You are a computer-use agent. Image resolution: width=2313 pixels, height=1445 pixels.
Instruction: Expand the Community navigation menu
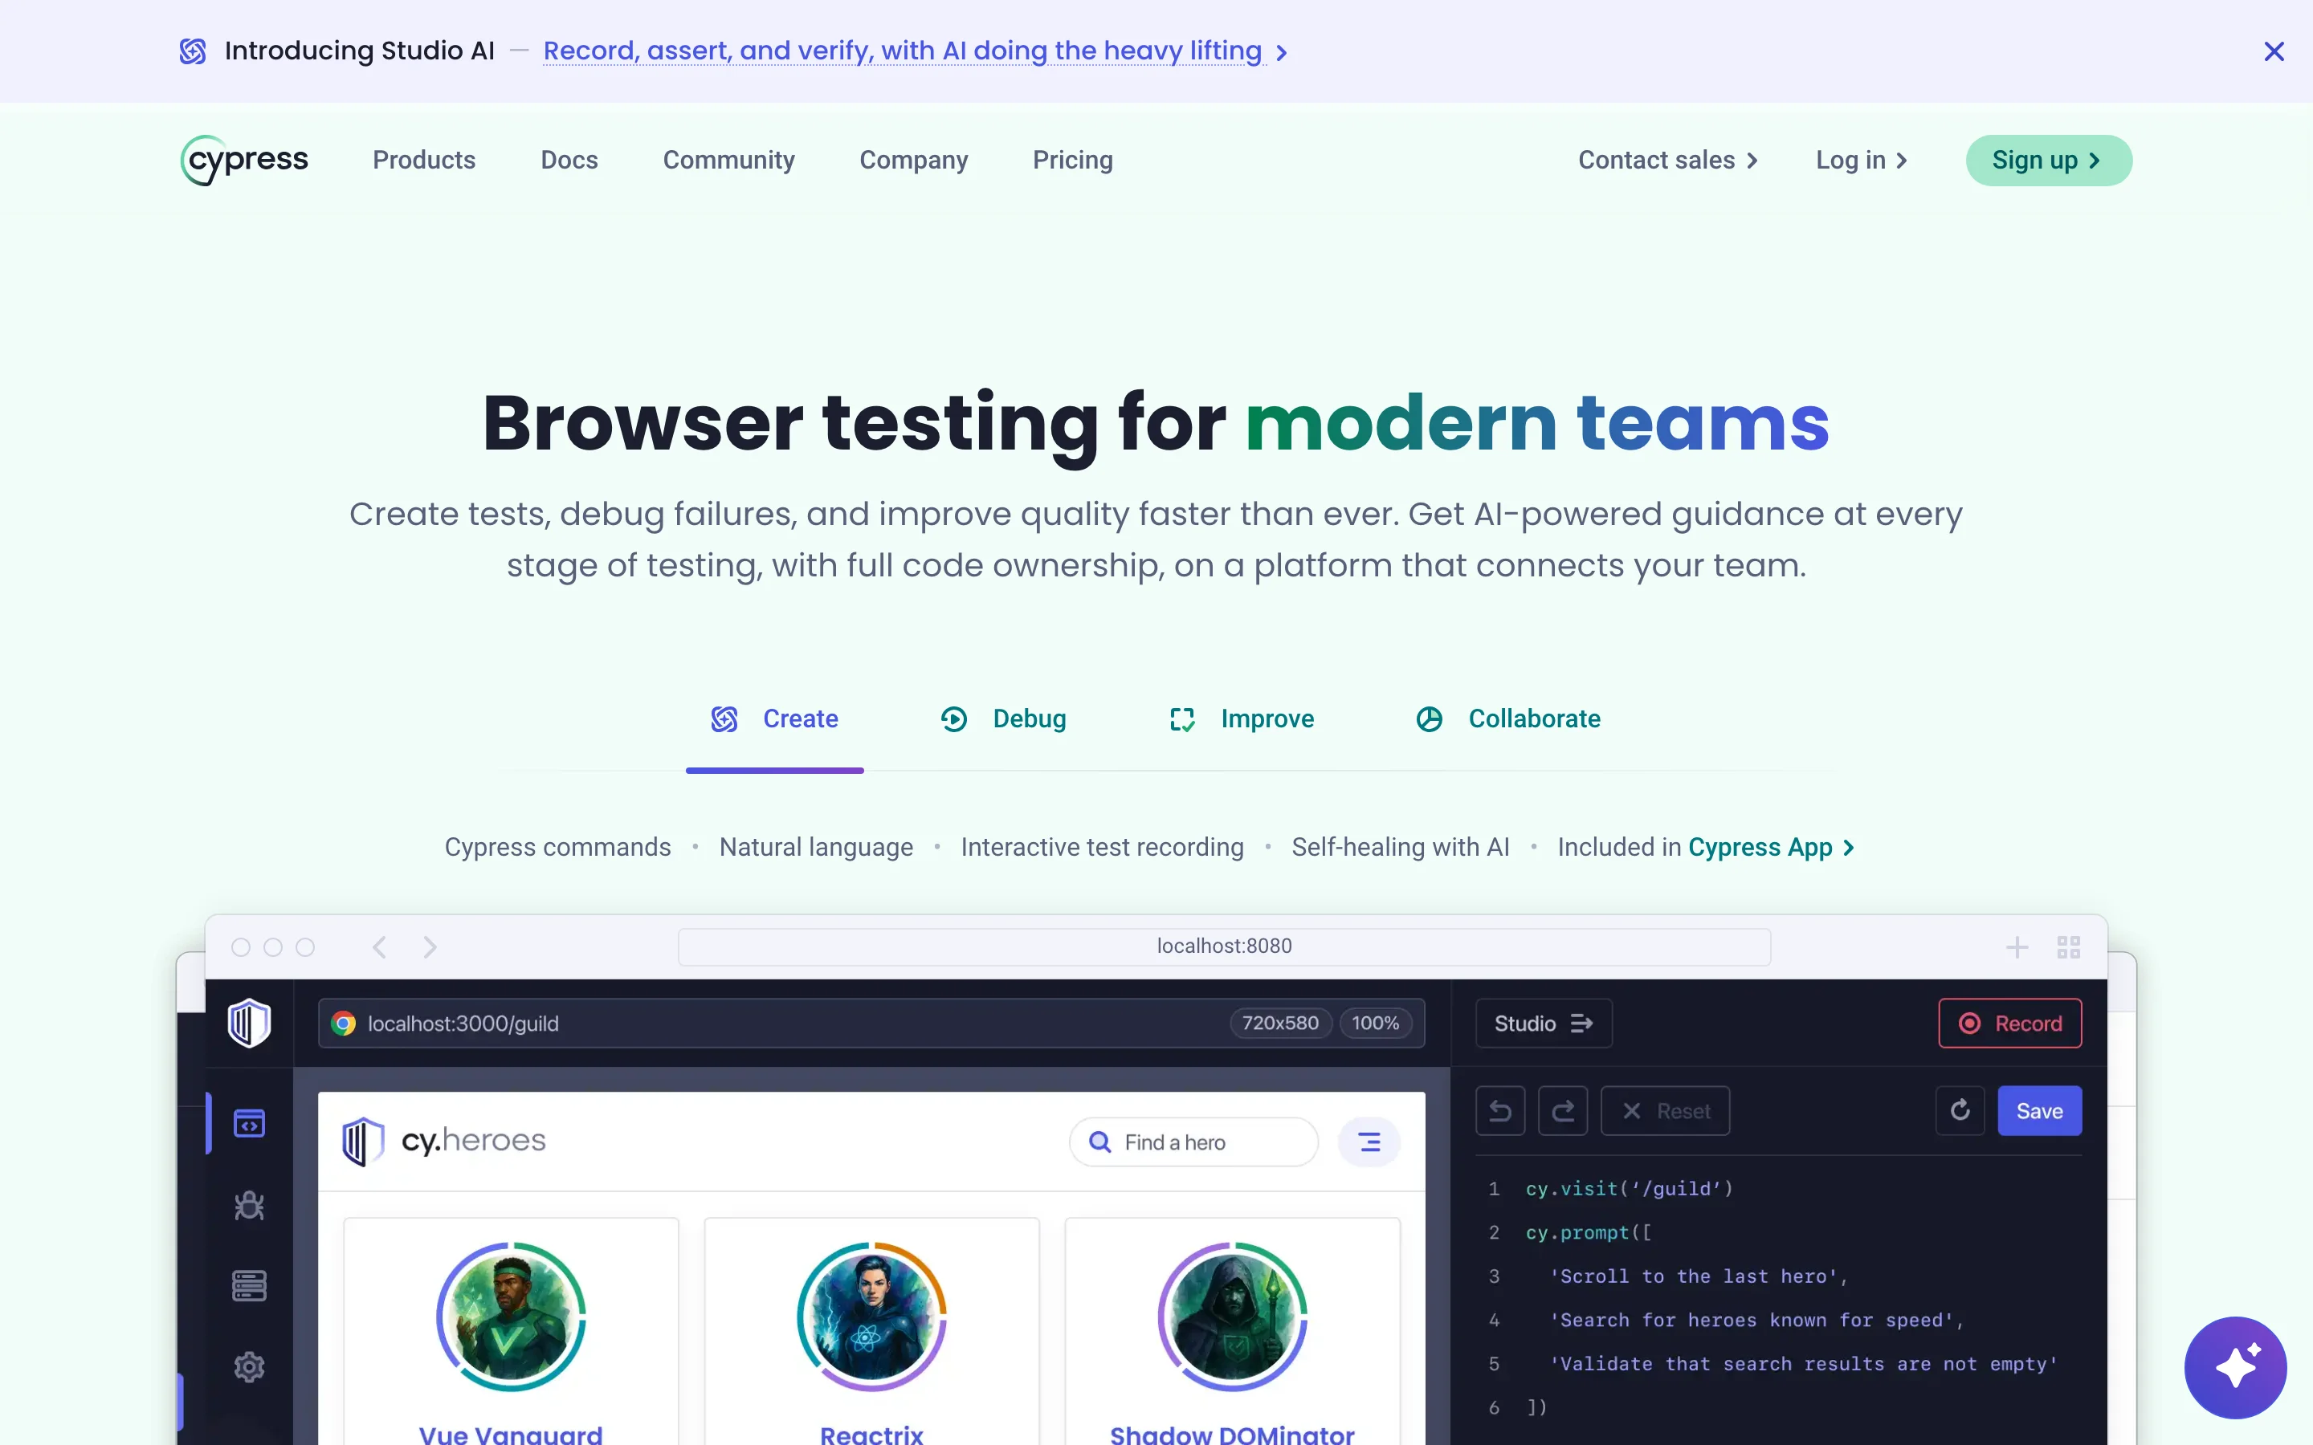pyautogui.click(x=728, y=160)
